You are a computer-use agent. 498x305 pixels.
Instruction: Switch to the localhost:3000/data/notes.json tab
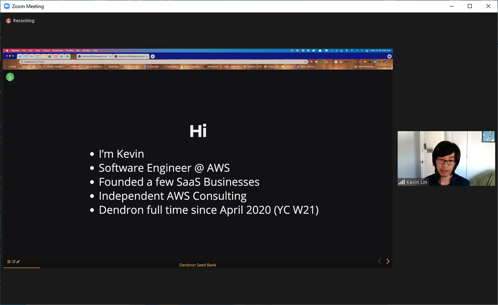[x=131, y=56]
